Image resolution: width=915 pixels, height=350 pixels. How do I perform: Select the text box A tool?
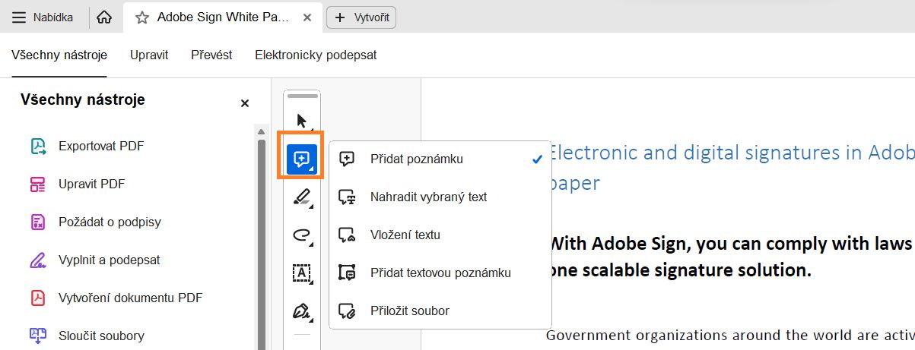tap(302, 273)
